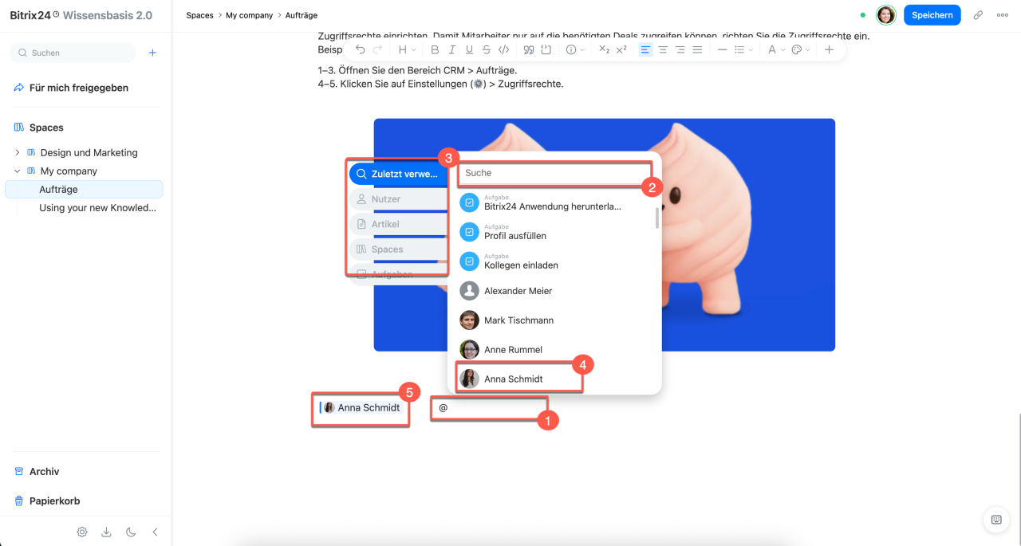Viewport: 1021px width, 546px height.
Task: Apply italic formatting from the toolbar
Action: pyautogui.click(x=452, y=49)
